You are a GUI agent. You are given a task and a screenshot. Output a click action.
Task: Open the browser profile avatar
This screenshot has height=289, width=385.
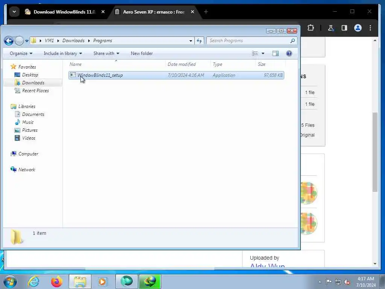tap(358, 28)
